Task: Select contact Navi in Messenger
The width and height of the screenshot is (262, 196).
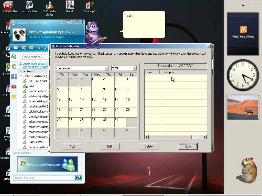Action: [31, 86]
